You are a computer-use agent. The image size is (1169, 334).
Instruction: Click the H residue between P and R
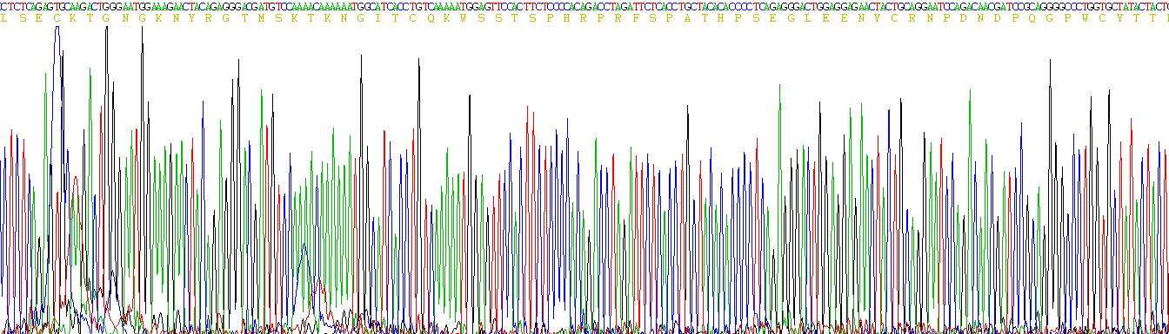[x=565, y=18]
